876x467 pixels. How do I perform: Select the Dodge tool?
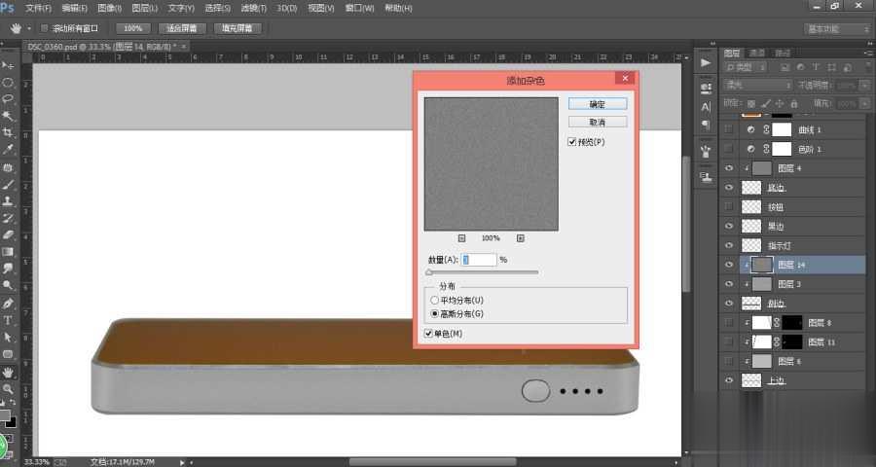(8, 285)
